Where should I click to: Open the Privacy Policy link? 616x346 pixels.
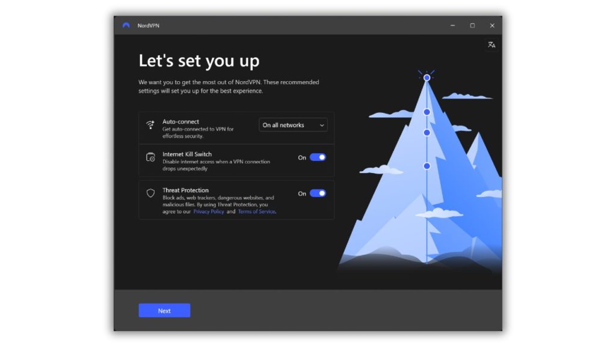point(209,211)
